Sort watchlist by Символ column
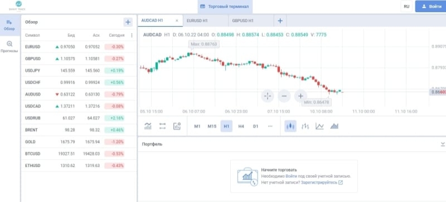Screen dimensions: 446x202 [x=32, y=36]
